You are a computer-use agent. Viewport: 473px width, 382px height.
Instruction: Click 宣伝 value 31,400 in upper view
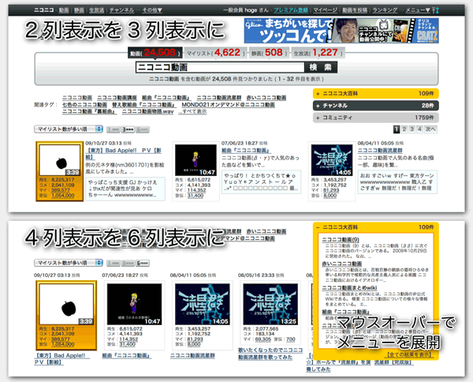(196, 196)
